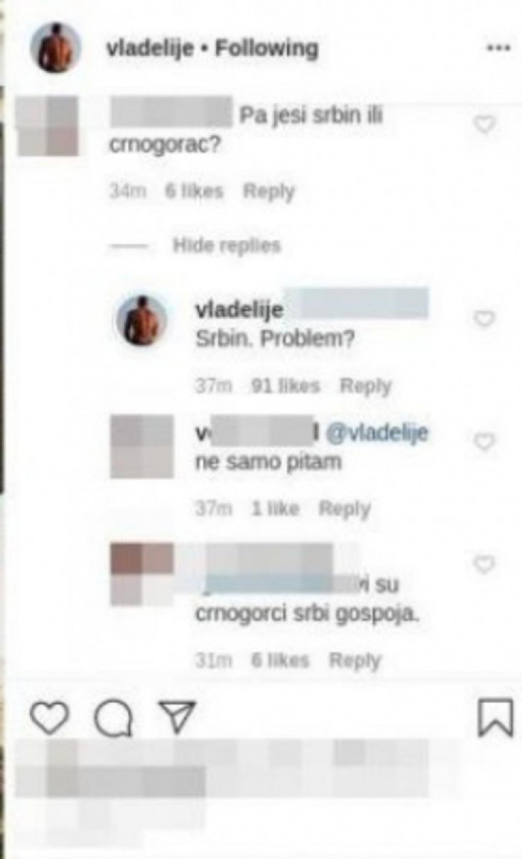Reply to the 'ne samo pitam' comment
Viewport: 522px width, 859px height.
click(x=345, y=509)
